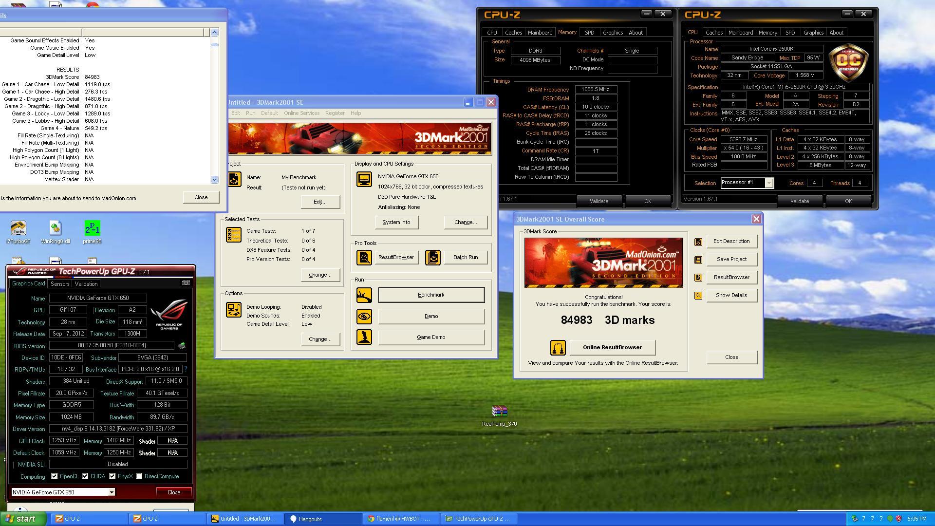Open the Mainboard tab in CPU CPU-Z window
Viewport: 935px width, 526px height.
(741, 33)
